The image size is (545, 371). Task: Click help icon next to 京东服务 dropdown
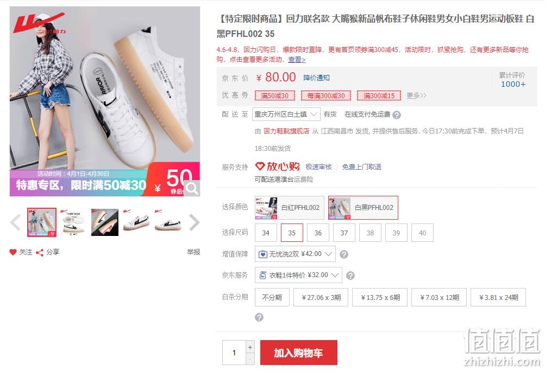[x=350, y=276]
